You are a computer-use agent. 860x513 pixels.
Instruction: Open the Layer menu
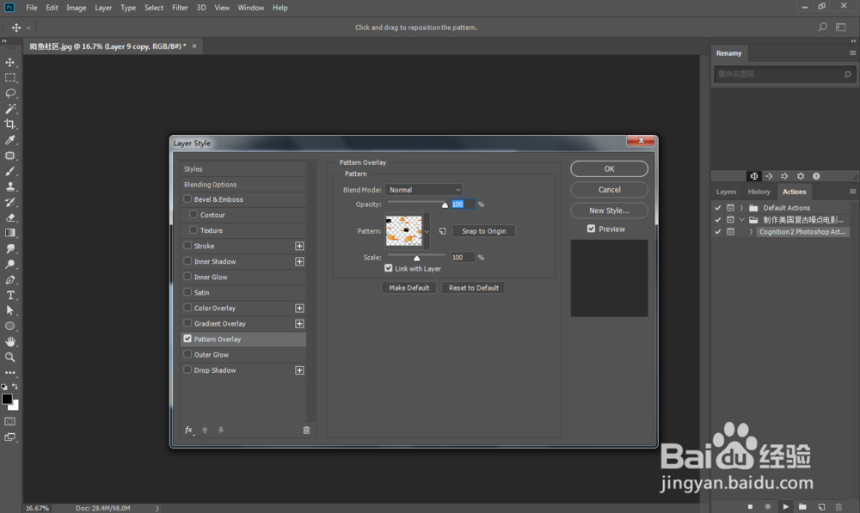[103, 8]
